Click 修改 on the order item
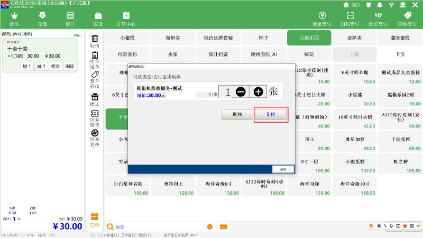This screenshot has width=423, height=238. 56,67
